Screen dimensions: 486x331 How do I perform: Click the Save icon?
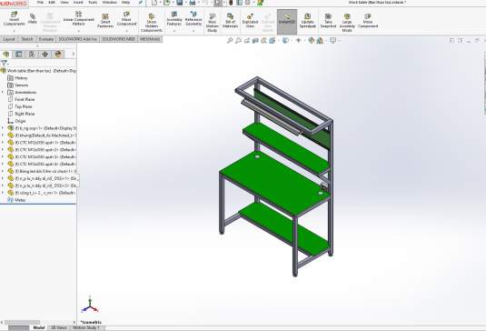pyautogui.click(x=179, y=3)
